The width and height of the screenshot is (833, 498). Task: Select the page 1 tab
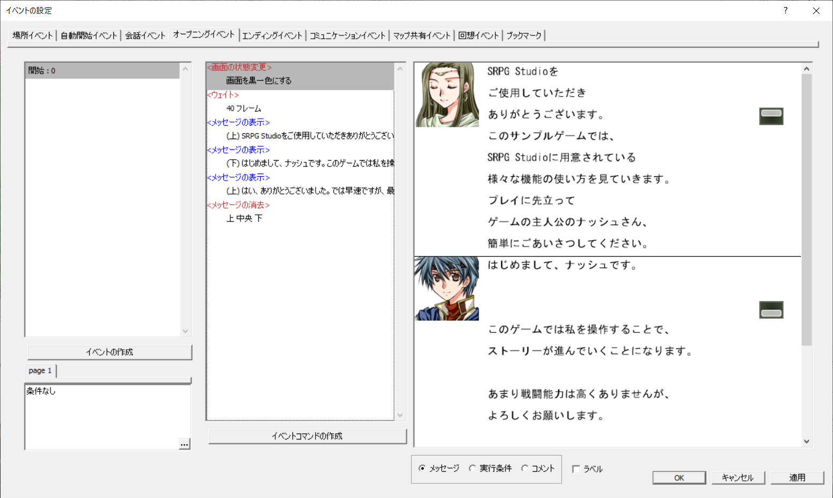click(x=40, y=370)
